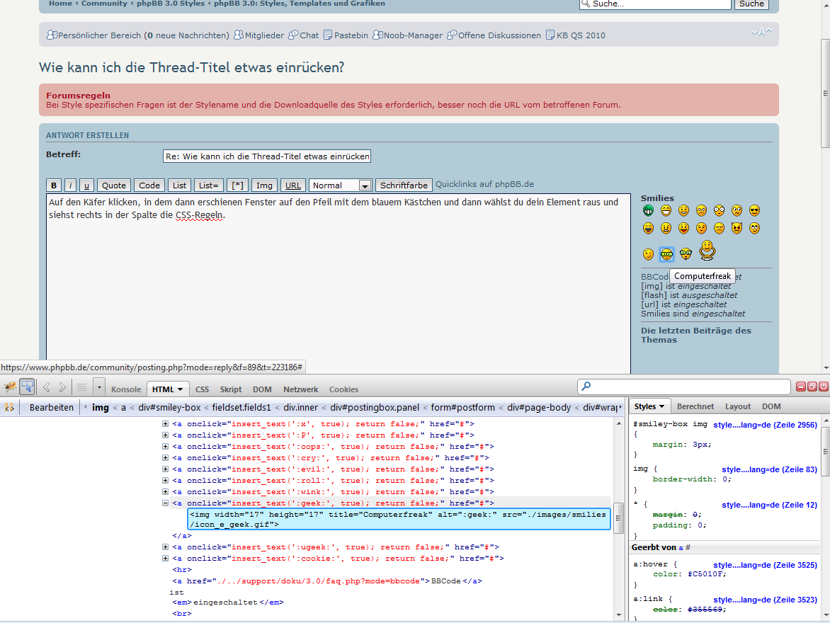Switch to the Layout side tab
This screenshot has width=830, height=623.
(x=737, y=406)
